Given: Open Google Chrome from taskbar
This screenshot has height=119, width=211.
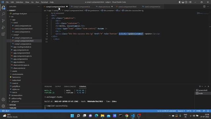Looking at the screenshot, I should pos(127,116).
